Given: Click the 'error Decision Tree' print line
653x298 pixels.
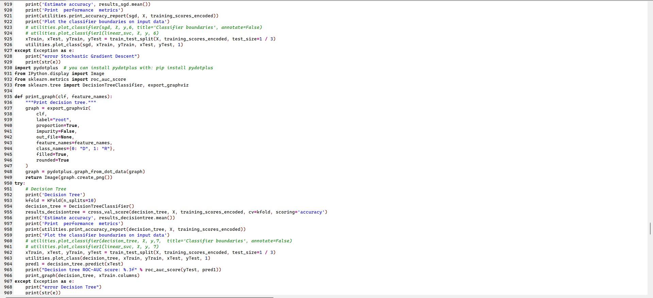Looking at the screenshot, I should [x=64, y=287].
